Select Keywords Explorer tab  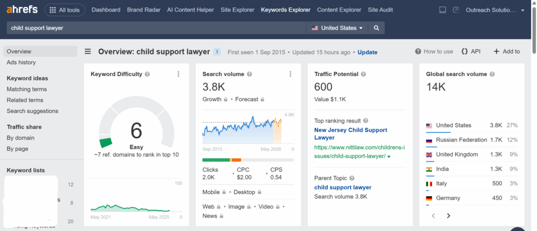coord(286,10)
